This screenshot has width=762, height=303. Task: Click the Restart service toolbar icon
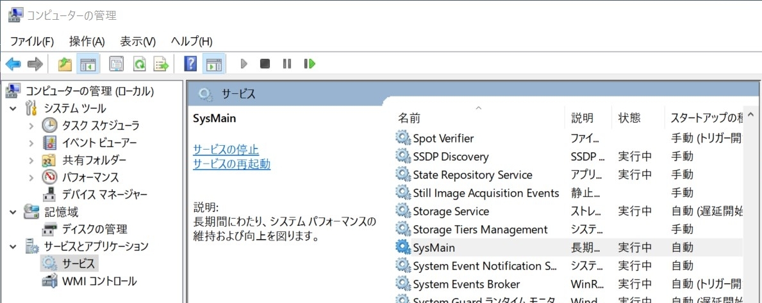[x=310, y=63]
